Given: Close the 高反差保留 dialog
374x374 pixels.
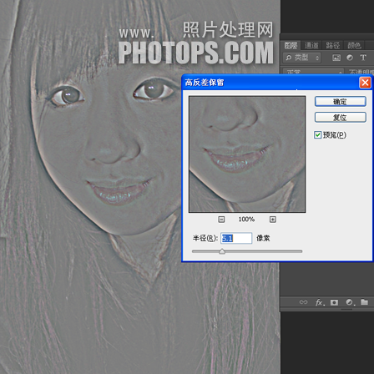Looking at the screenshot, I should pos(365,83).
